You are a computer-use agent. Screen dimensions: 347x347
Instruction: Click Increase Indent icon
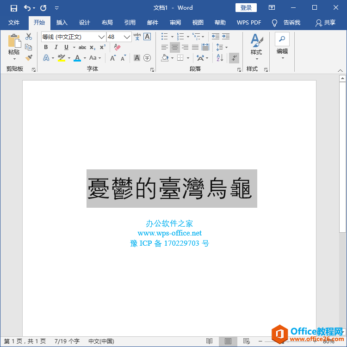pos(226,37)
